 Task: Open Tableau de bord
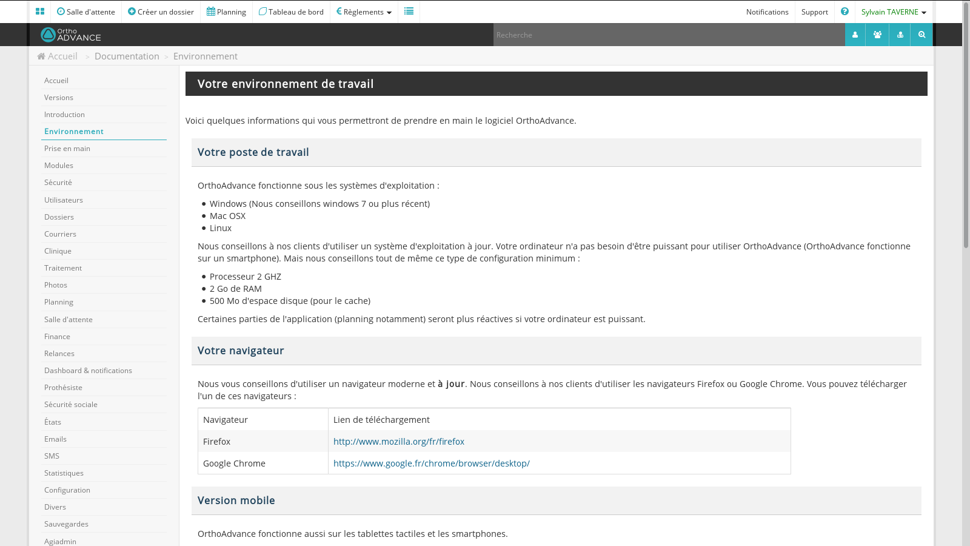tap(292, 12)
